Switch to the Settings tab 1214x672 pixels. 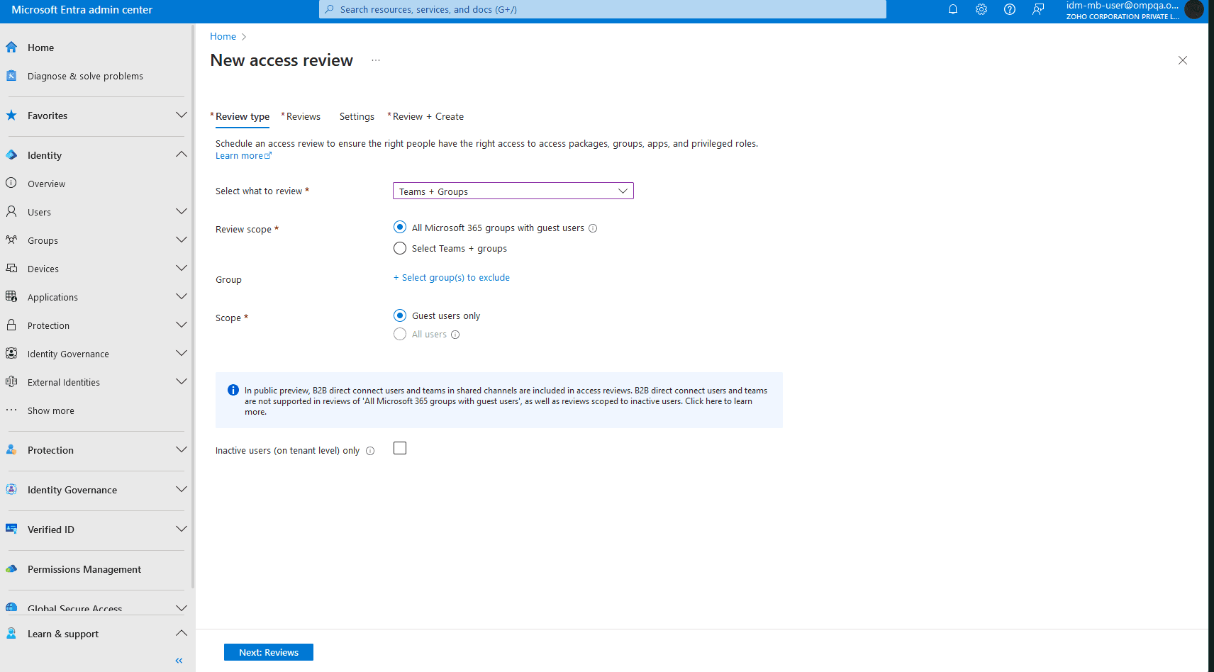point(357,116)
